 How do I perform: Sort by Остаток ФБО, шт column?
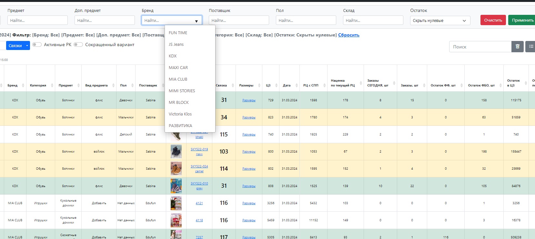pyautogui.click(x=500, y=85)
